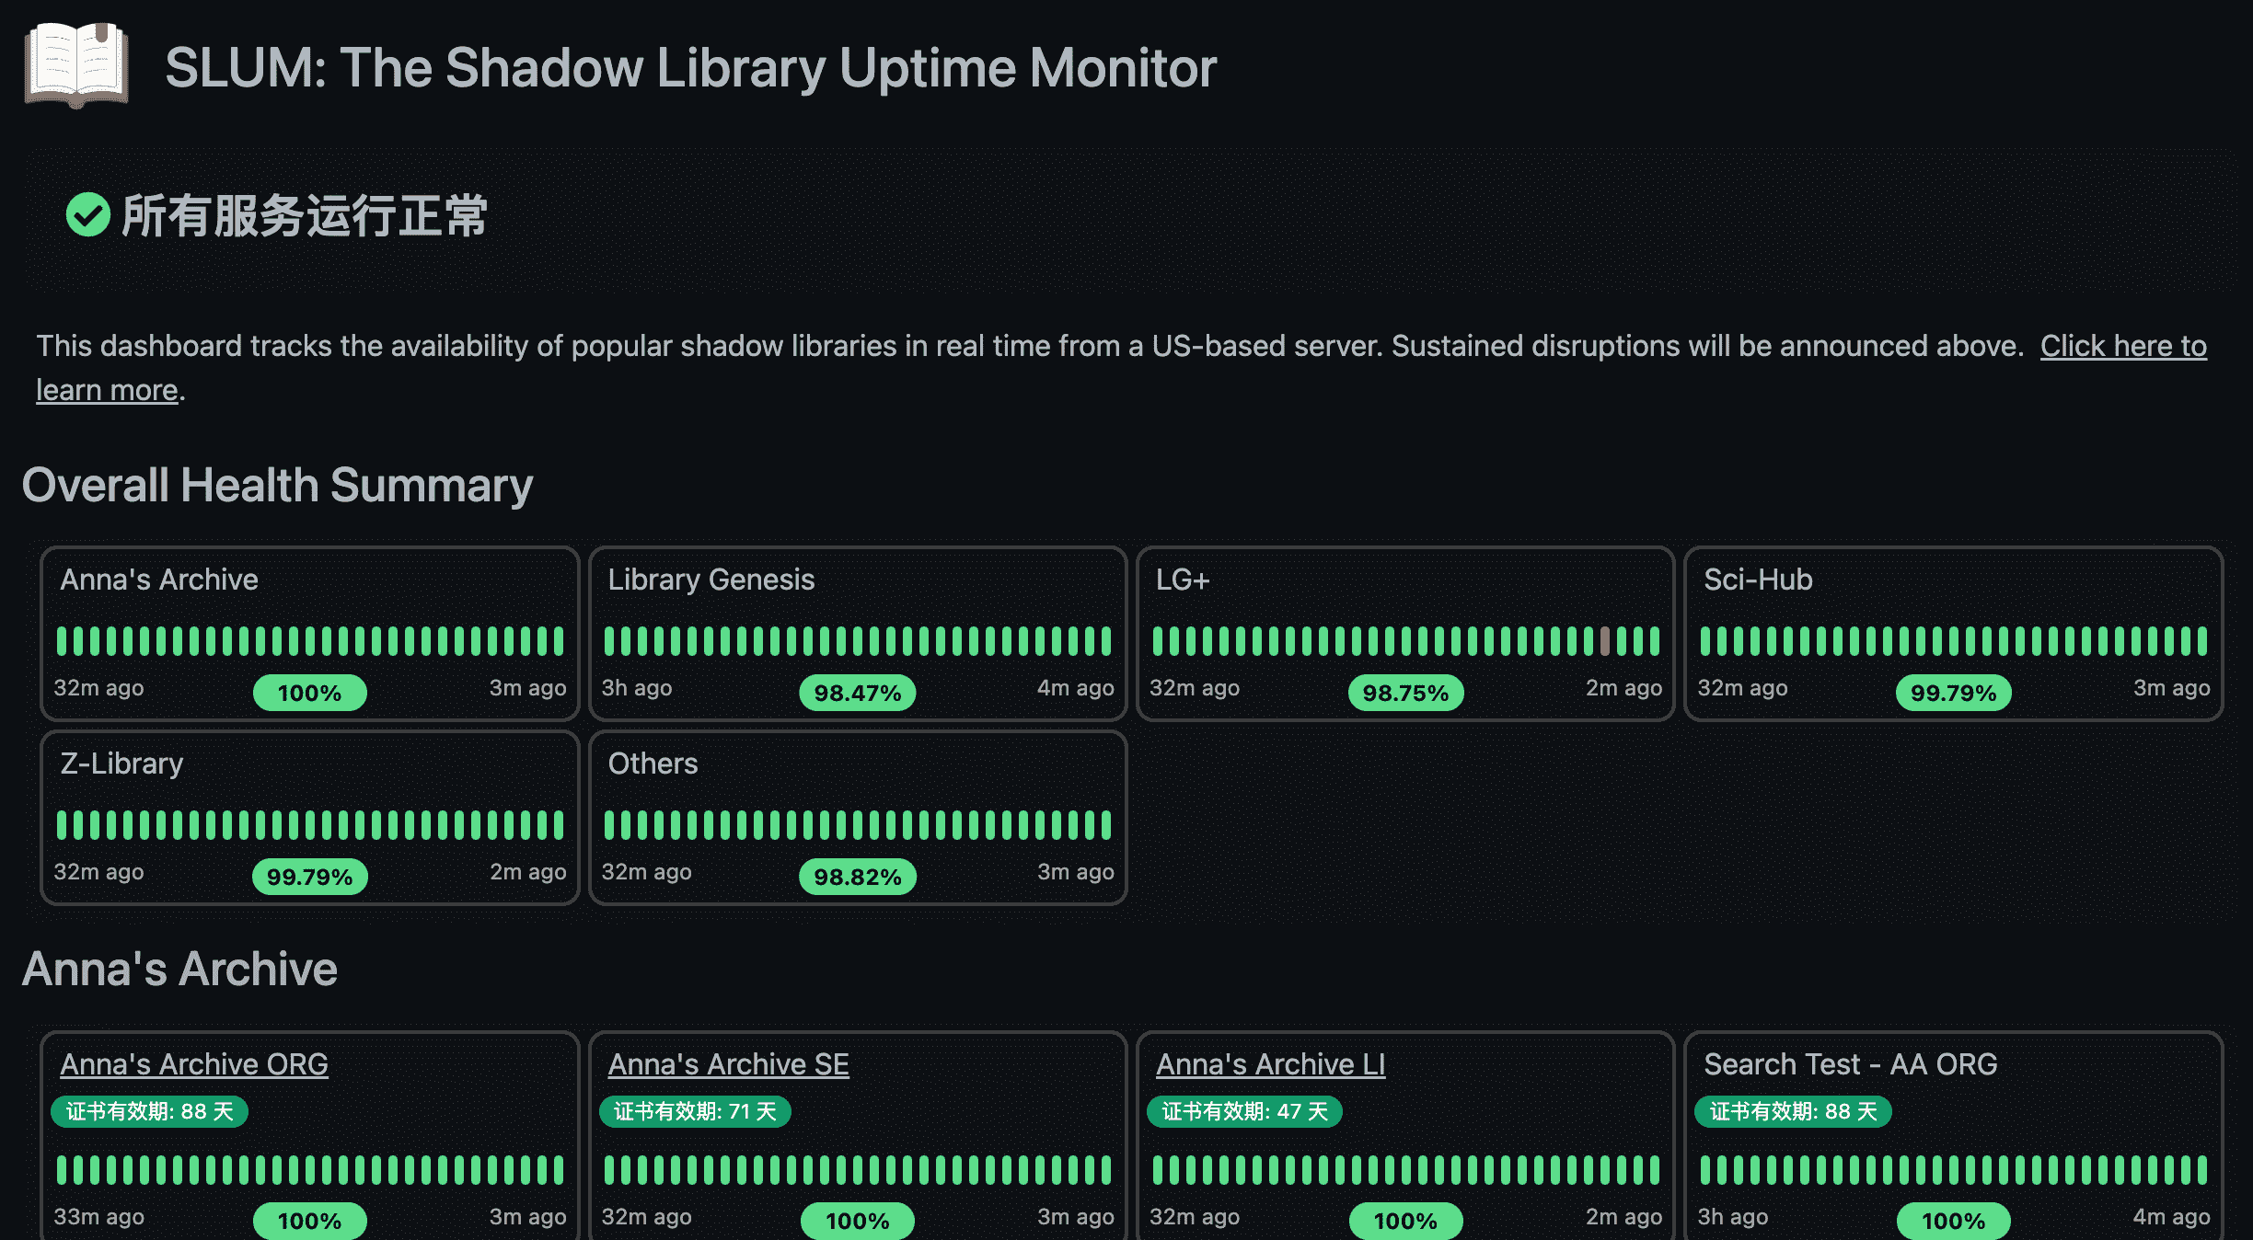Click "32m ago" in the Others card

[x=646, y=872]
